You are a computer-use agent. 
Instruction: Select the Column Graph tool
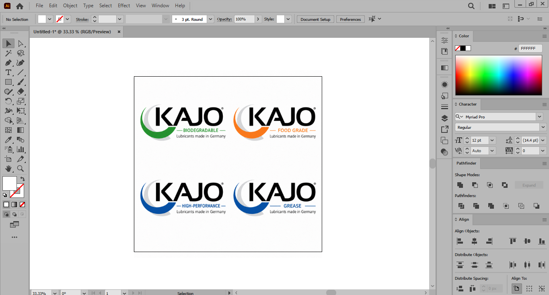pyautogui.click(x=21, y=149)
